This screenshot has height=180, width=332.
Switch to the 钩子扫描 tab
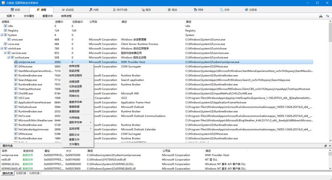click(x=120, y=10)
